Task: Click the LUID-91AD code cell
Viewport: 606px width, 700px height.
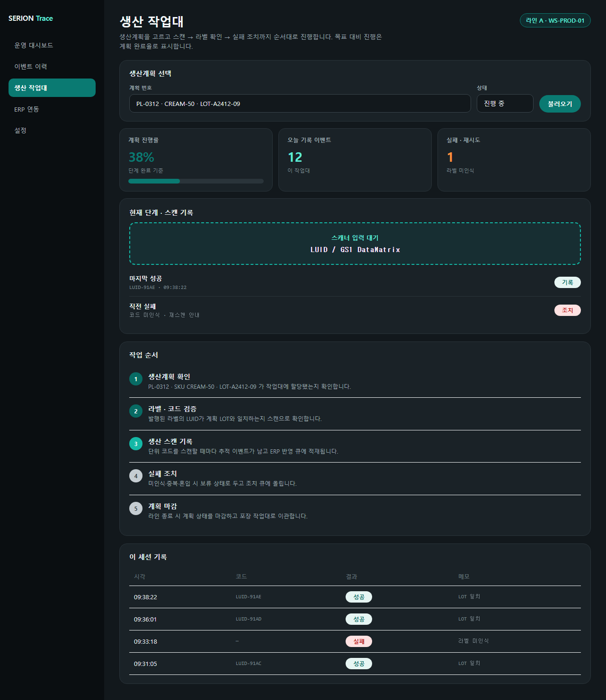Action: (249, 619)
